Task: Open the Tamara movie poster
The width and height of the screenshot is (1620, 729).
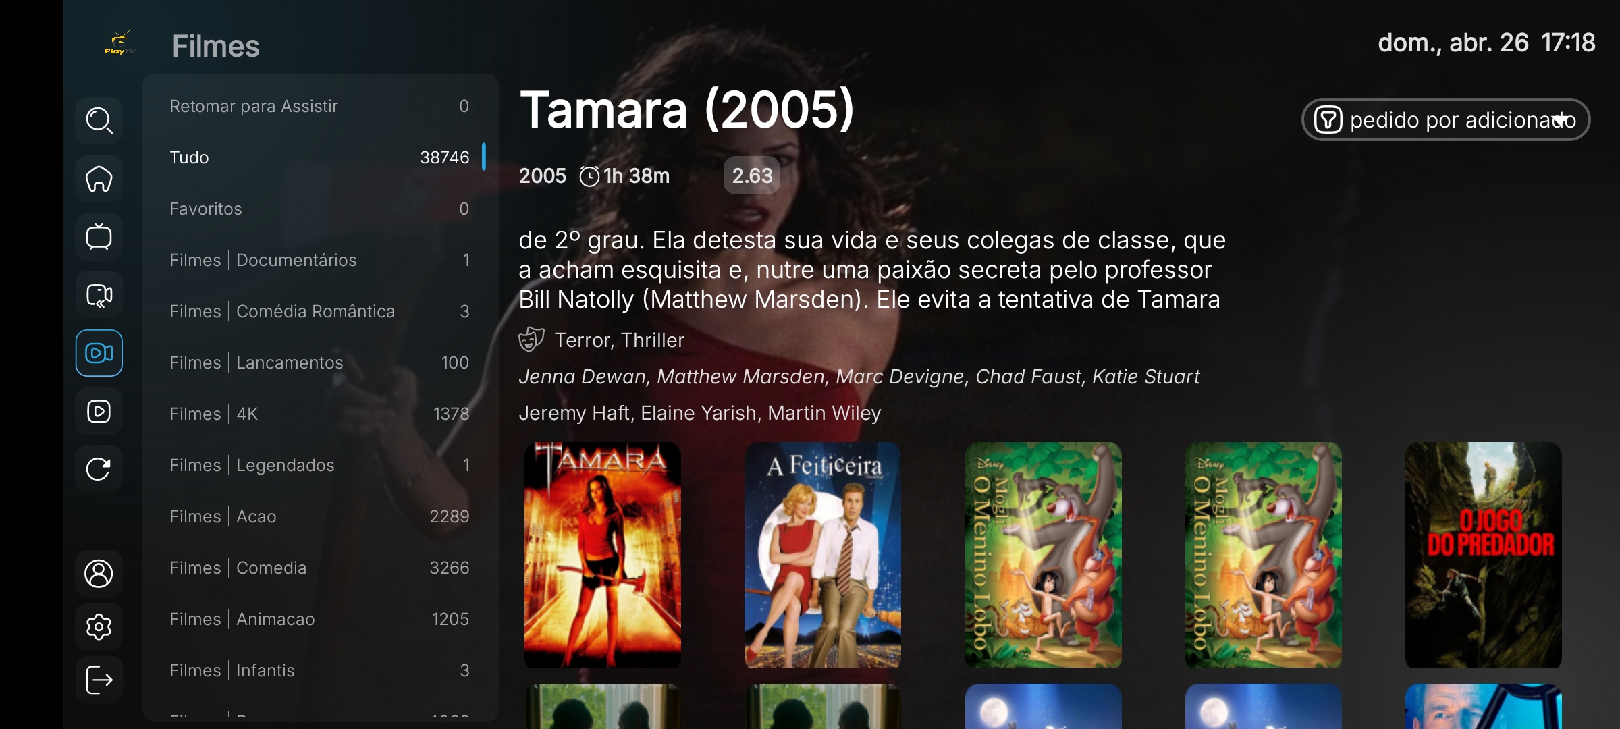Action: point(603,555)
